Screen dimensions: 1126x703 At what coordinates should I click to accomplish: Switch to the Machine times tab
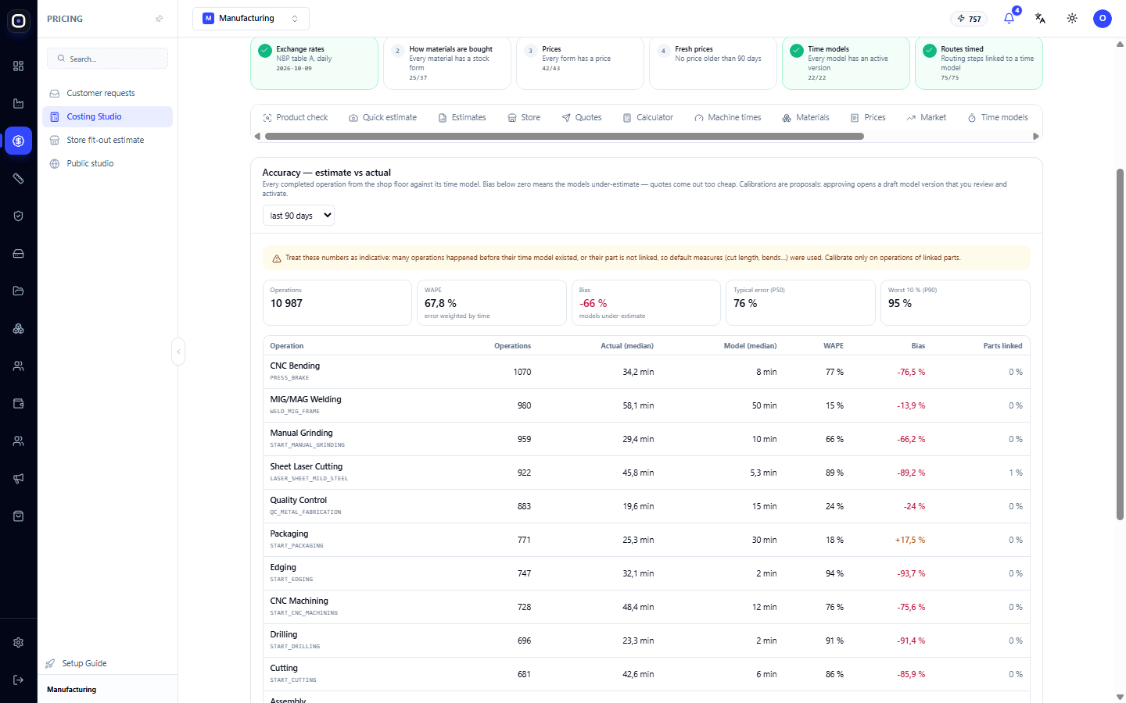click(x=728, y=117)
